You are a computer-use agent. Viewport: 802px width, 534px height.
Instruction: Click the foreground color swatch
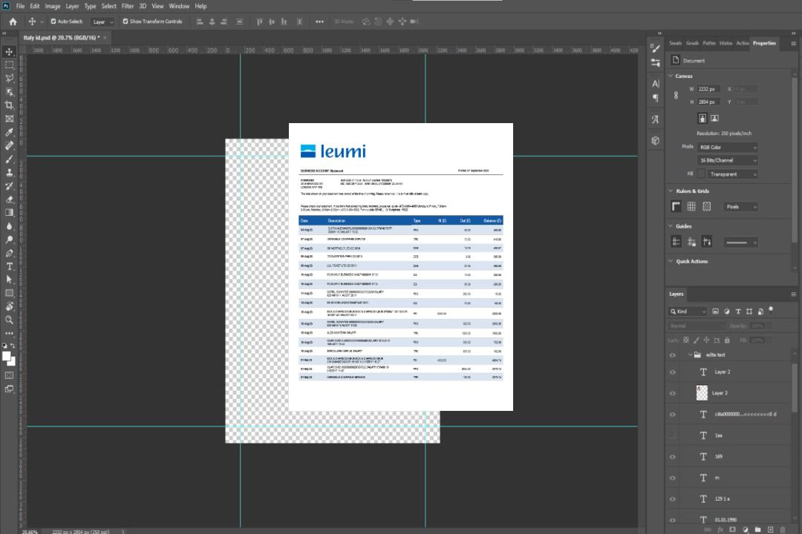point(7,357)
